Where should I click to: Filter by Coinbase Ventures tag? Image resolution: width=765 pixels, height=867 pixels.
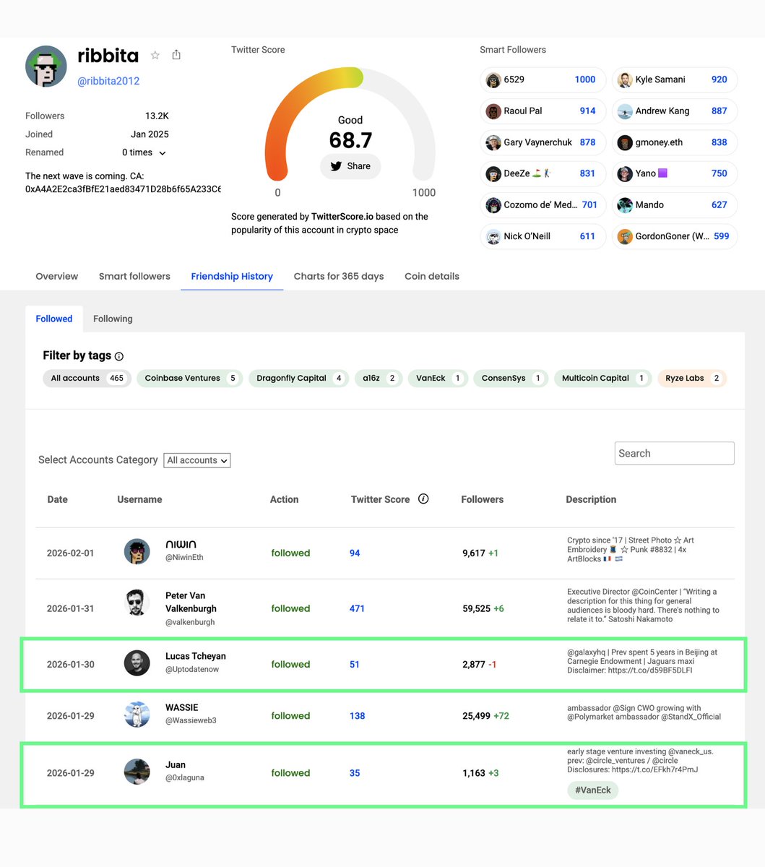190,378
